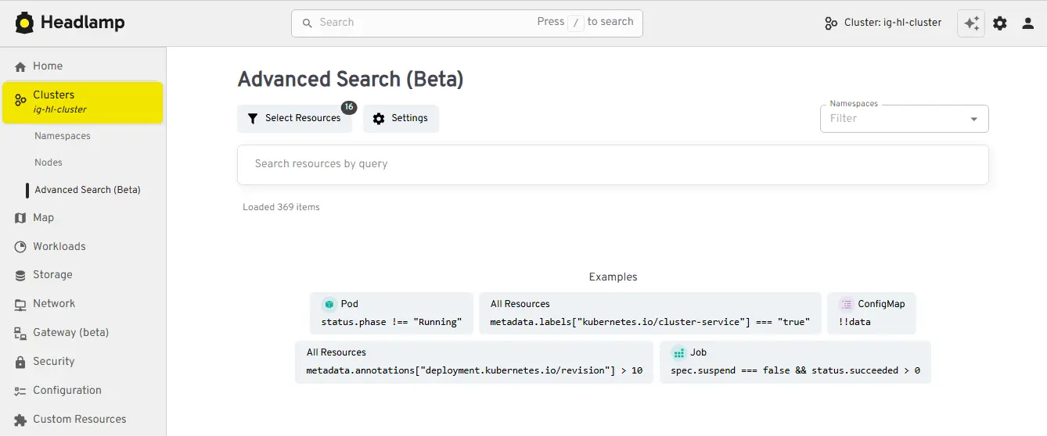Click the Security lock icon
This screenshot has height=436, width=1047.
(20, 362)
